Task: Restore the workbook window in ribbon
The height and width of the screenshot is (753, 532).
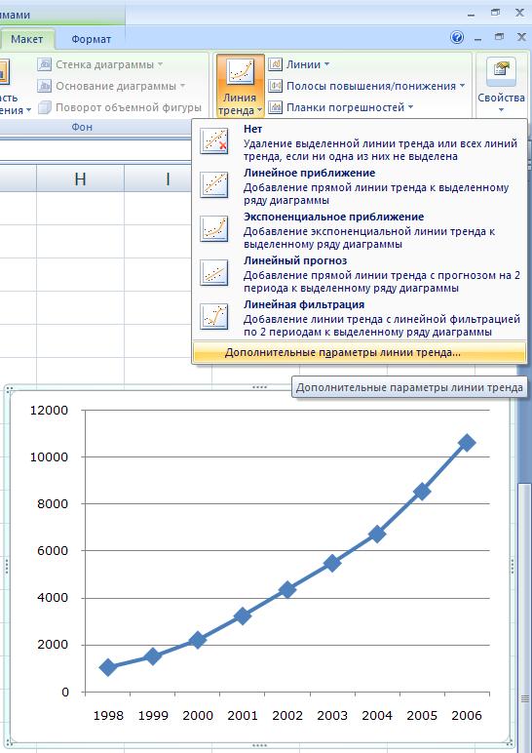Action: [500, 37]
